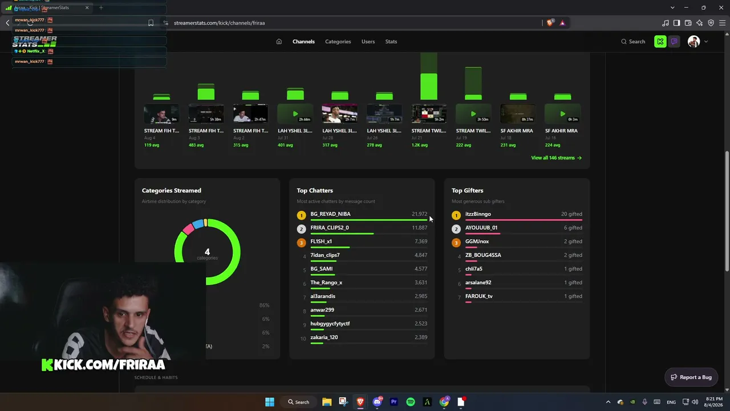The height and width of the screenshot is (411, 730).
Task: Play the Jul 31 stream video
Action: (x=295, y=114)
